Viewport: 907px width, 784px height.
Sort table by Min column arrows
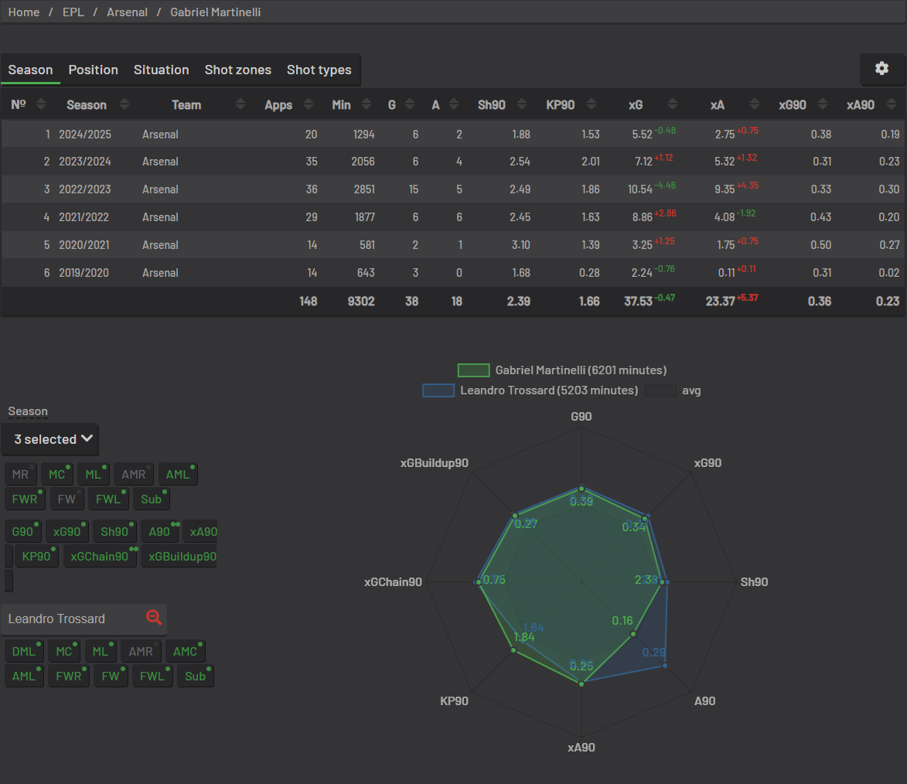[x=367, y=104]
